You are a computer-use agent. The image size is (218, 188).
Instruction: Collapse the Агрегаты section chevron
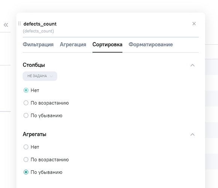coord(192,135)
